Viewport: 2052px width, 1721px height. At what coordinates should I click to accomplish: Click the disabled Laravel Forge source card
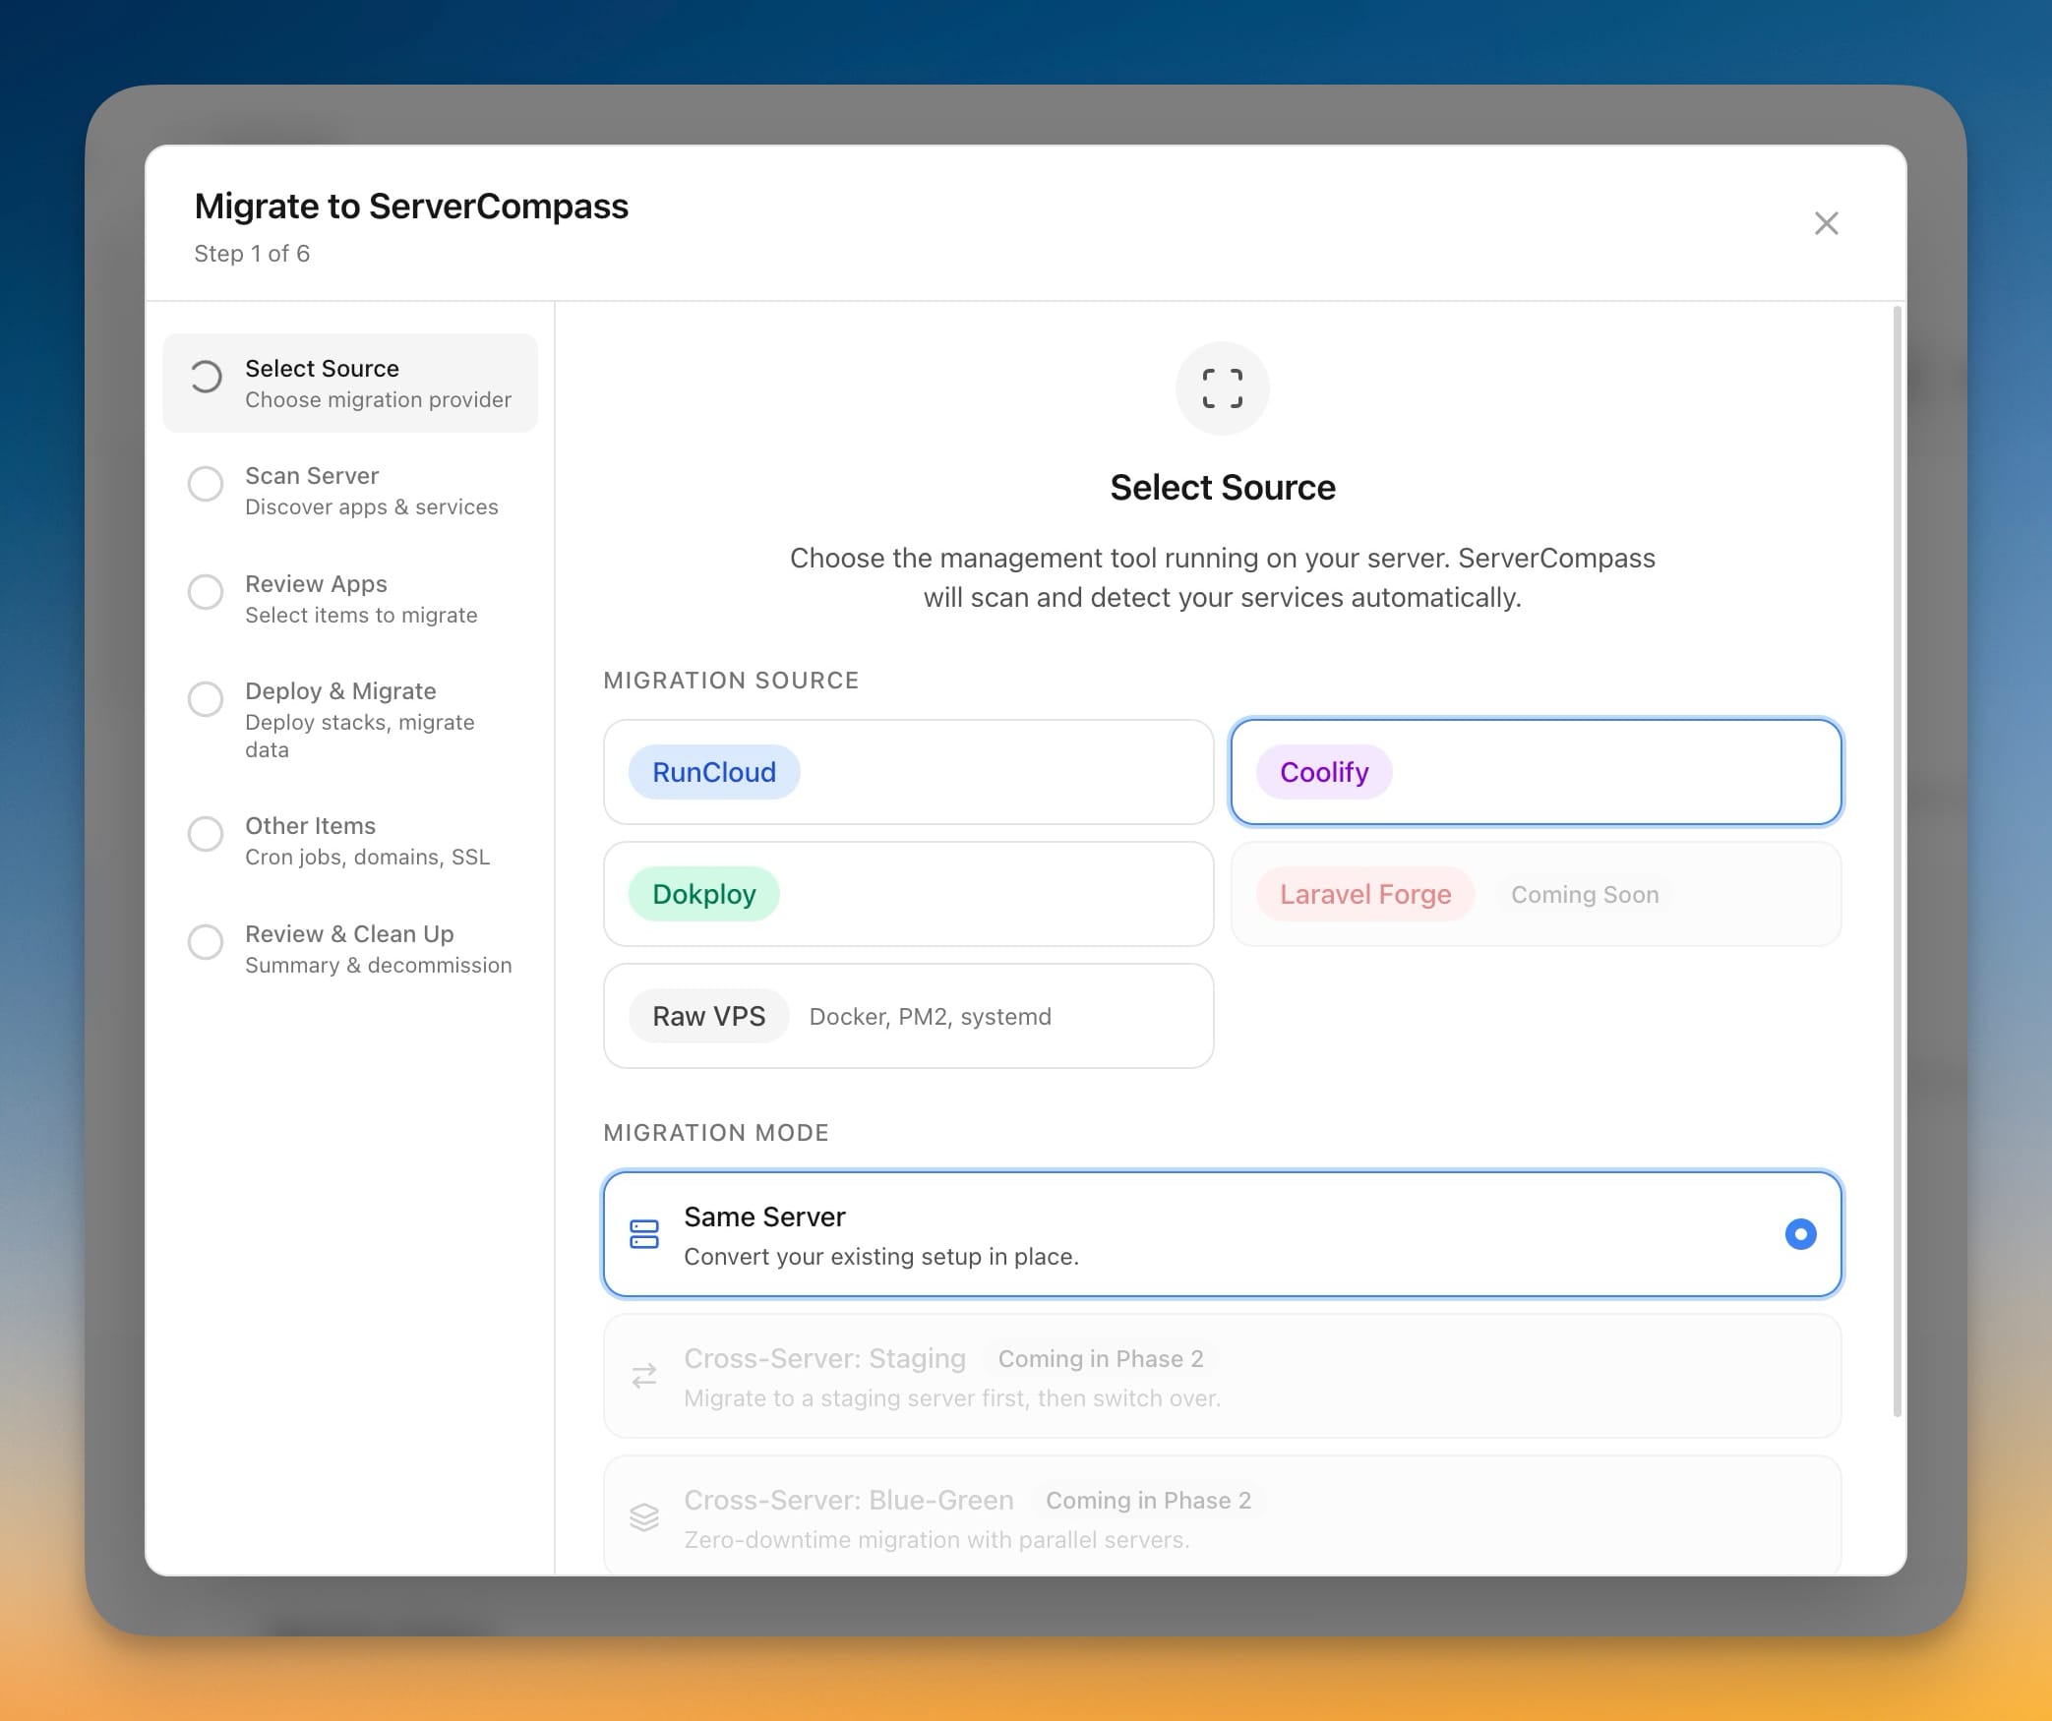(x=1536, y=894)
